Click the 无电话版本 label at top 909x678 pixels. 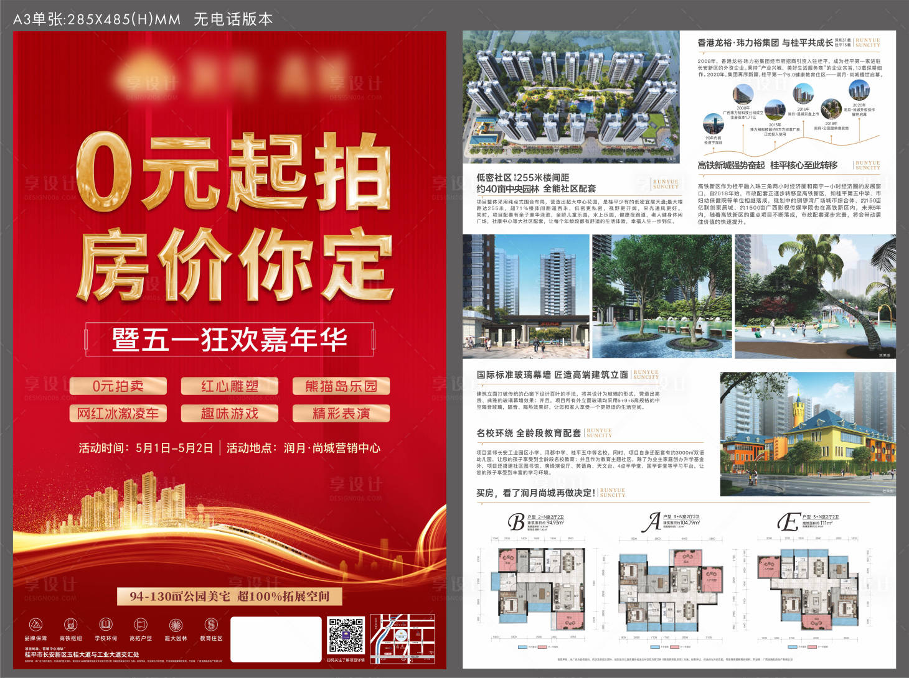click(233, 19)
